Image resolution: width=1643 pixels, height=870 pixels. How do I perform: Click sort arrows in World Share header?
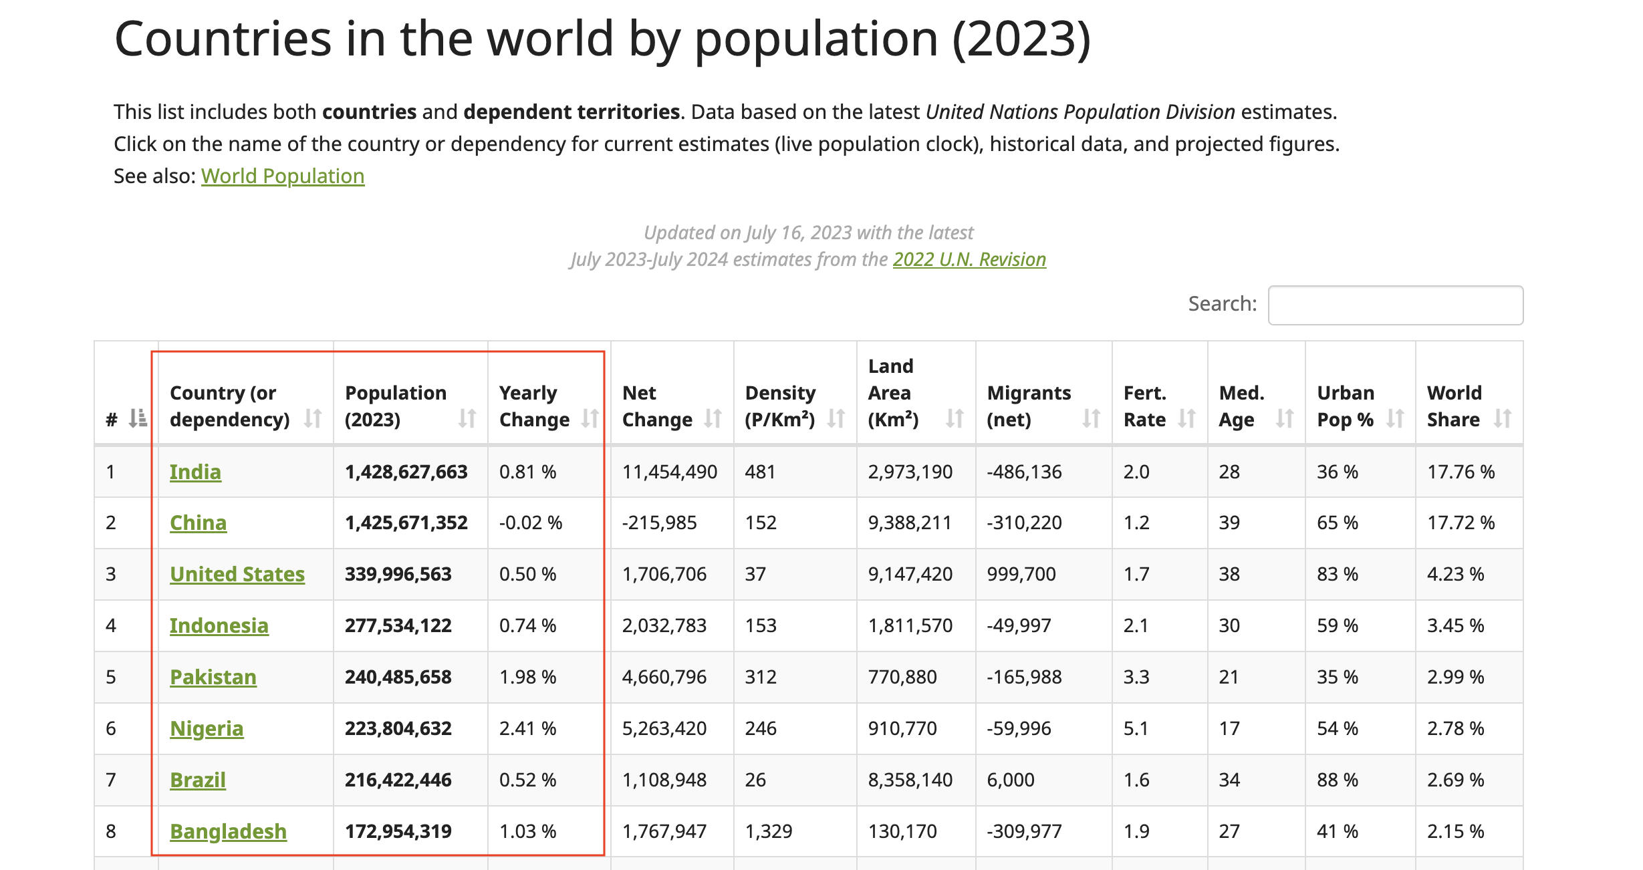[x=1503, y=418]
